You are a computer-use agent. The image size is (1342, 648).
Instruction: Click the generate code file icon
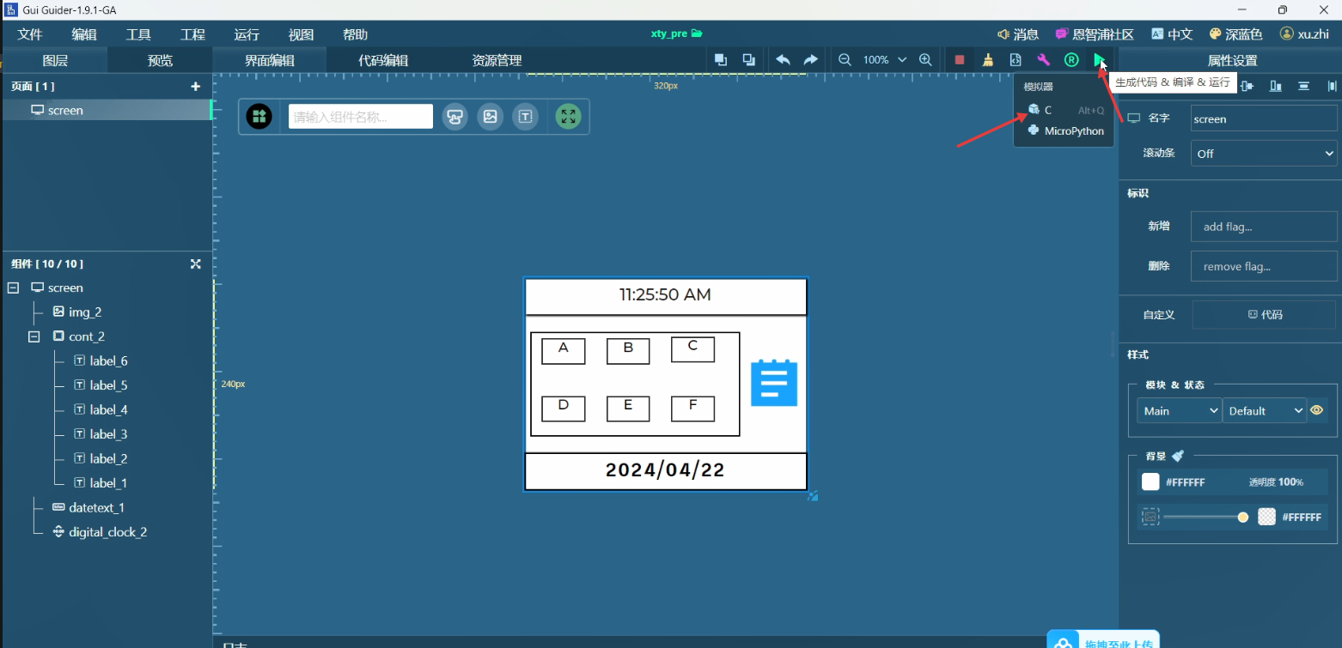pos(1016,60)
